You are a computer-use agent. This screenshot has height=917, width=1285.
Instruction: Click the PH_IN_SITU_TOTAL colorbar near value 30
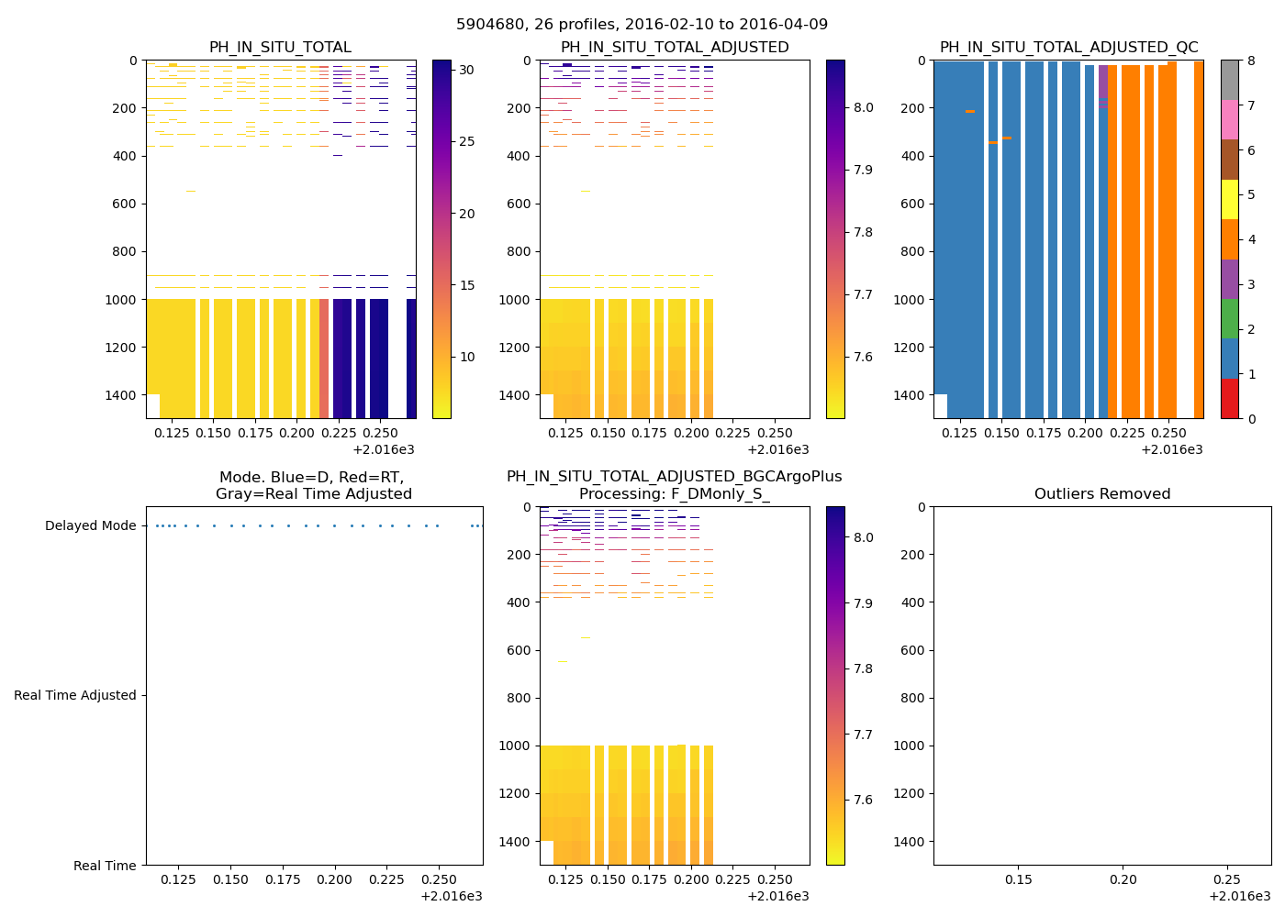[x=441, y=70]
